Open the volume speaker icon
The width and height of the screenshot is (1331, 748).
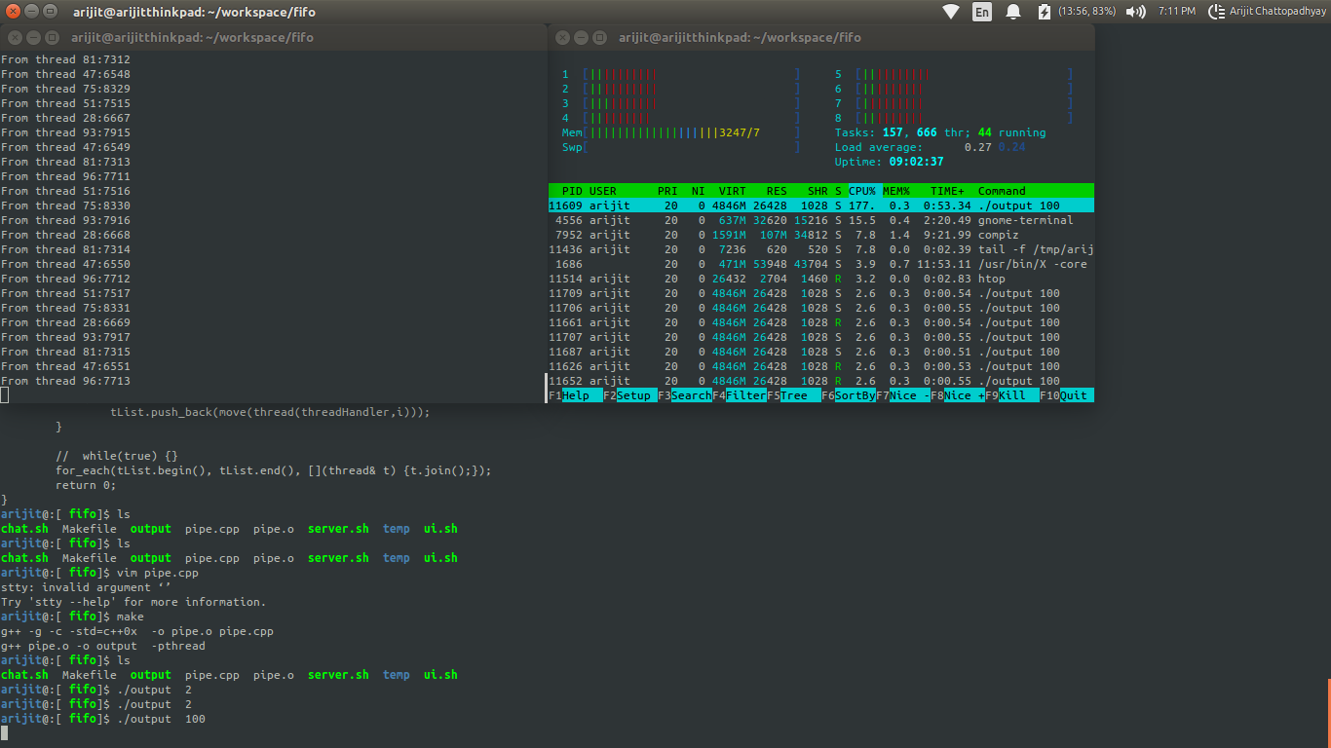tap(1135, 12)
